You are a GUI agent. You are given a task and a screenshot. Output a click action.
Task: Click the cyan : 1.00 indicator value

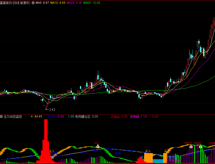(70, 116)
